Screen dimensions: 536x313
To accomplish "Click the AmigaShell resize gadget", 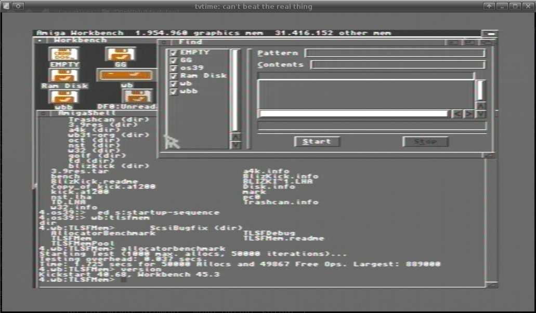I will click(x=491, y=284).
